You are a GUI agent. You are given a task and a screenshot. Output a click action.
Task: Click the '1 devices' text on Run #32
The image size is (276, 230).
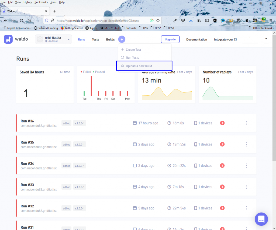(205, 208)
